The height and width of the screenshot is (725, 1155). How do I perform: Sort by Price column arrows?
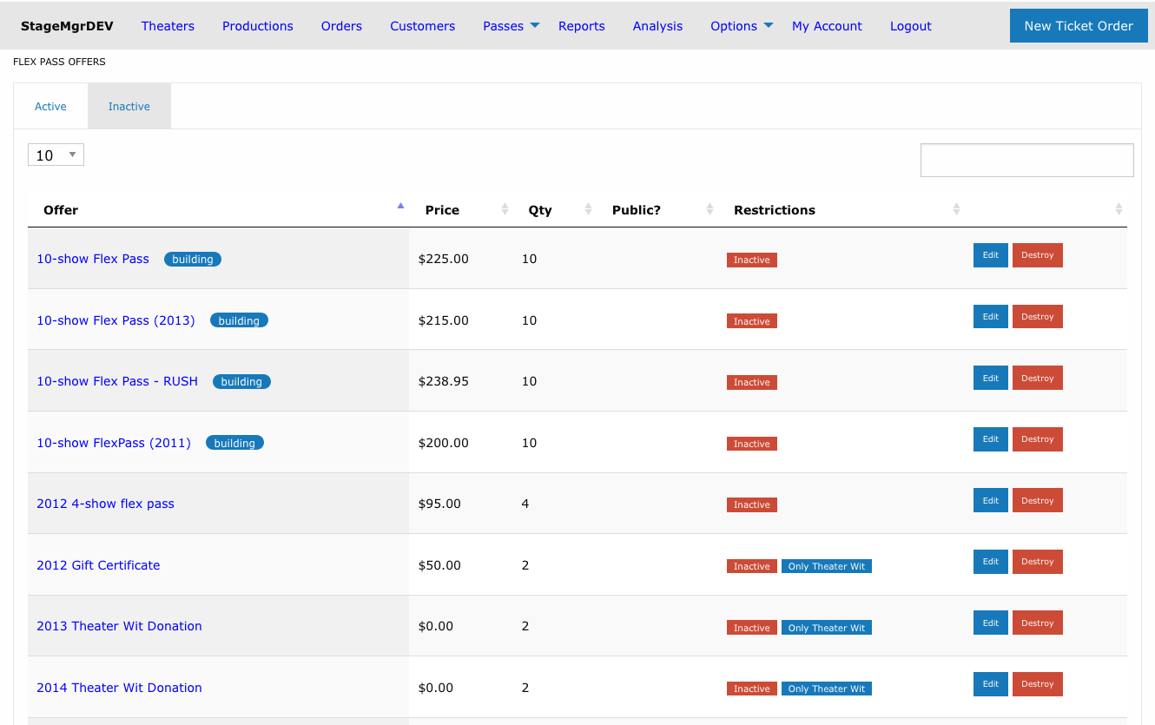coord(505,209)
